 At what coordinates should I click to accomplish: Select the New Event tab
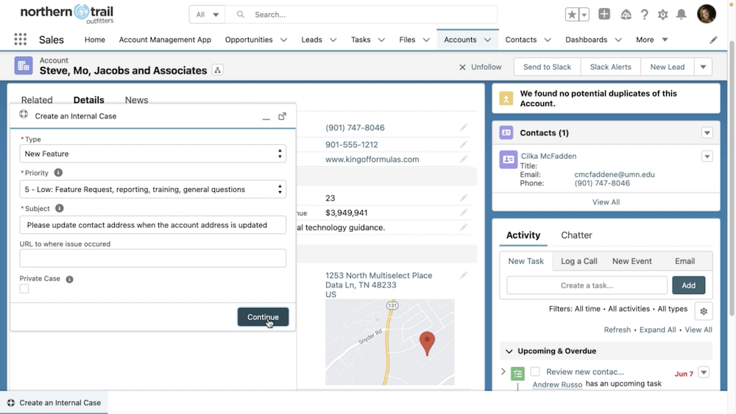click(631, 261)
